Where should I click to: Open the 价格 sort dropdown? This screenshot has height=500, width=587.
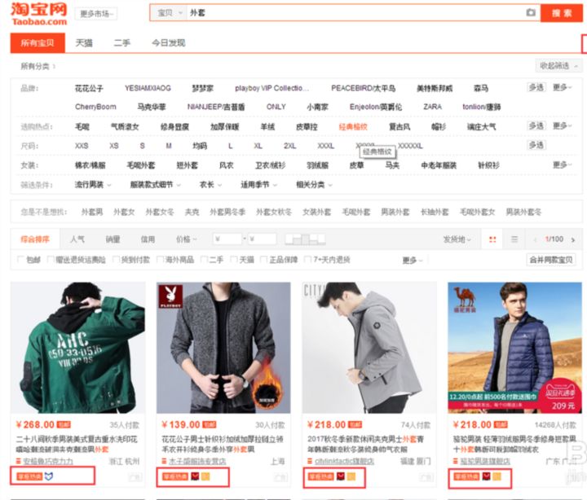187,239
